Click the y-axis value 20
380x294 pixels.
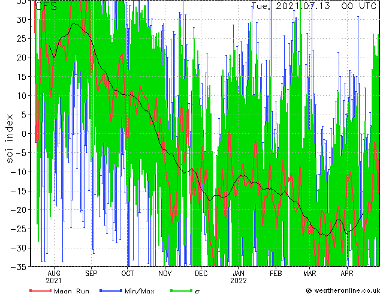click(x=22, y=58)
